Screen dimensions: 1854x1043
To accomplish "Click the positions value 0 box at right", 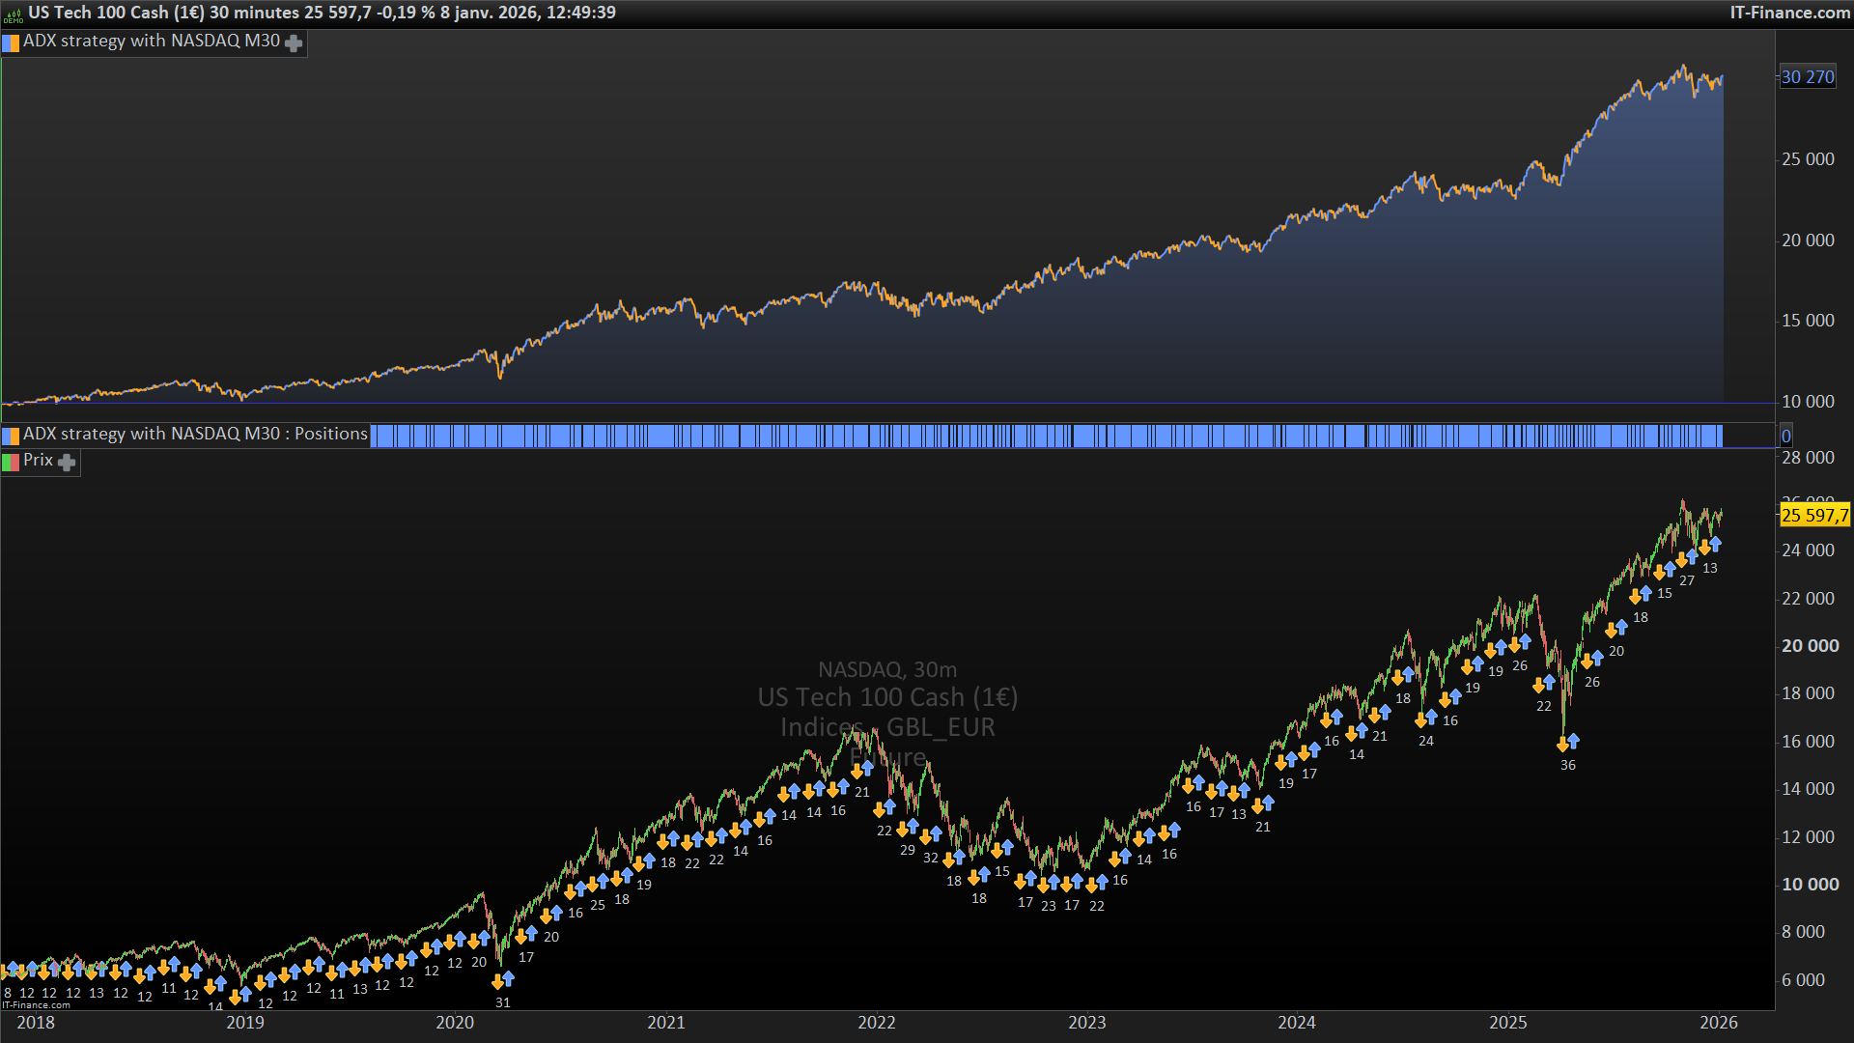I will pos(1785,437).
